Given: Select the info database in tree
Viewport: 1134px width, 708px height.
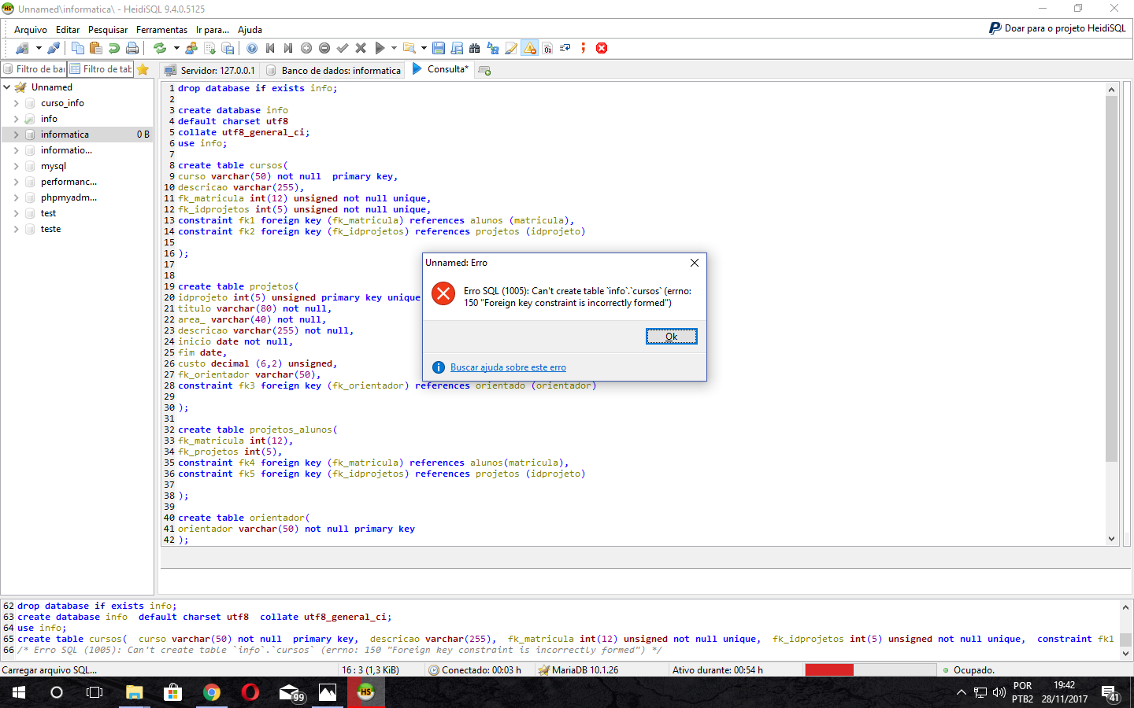Looking at the screenshot, I should [x=49, y=119].
